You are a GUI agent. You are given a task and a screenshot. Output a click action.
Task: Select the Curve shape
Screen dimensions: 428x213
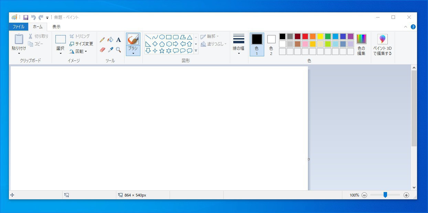155,37
